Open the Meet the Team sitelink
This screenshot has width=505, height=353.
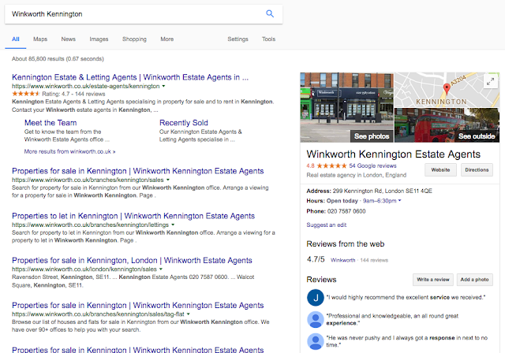pyautogui.click(x=50, y=123)
